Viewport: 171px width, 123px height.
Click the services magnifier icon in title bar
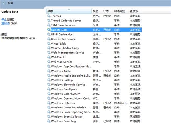coord(4,3)
